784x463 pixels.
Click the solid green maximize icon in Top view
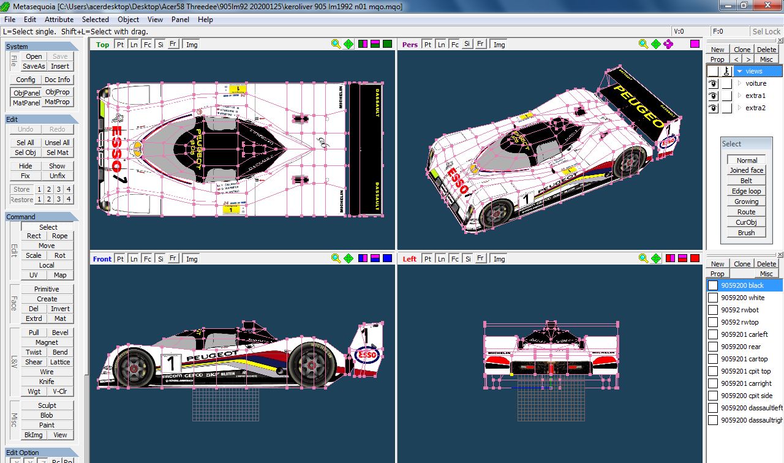tap(388, 44)
